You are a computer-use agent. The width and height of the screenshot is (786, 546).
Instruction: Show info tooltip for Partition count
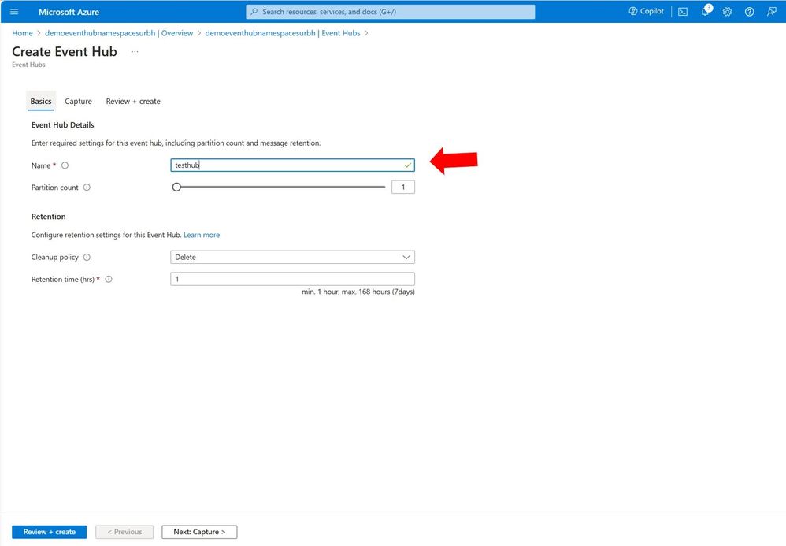click(x=87, y=188)
